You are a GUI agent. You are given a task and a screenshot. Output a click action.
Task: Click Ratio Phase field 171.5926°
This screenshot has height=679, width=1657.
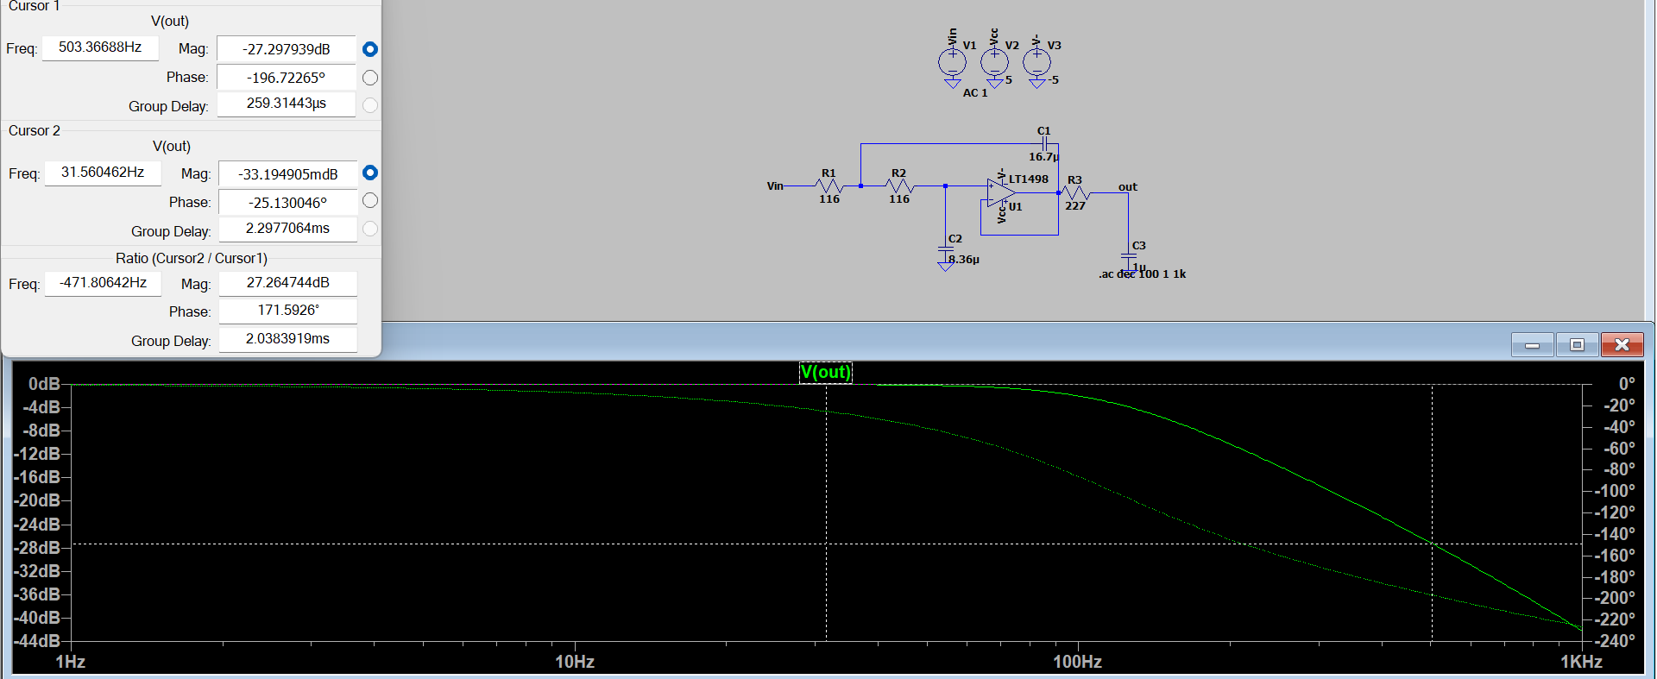point(288,311)
